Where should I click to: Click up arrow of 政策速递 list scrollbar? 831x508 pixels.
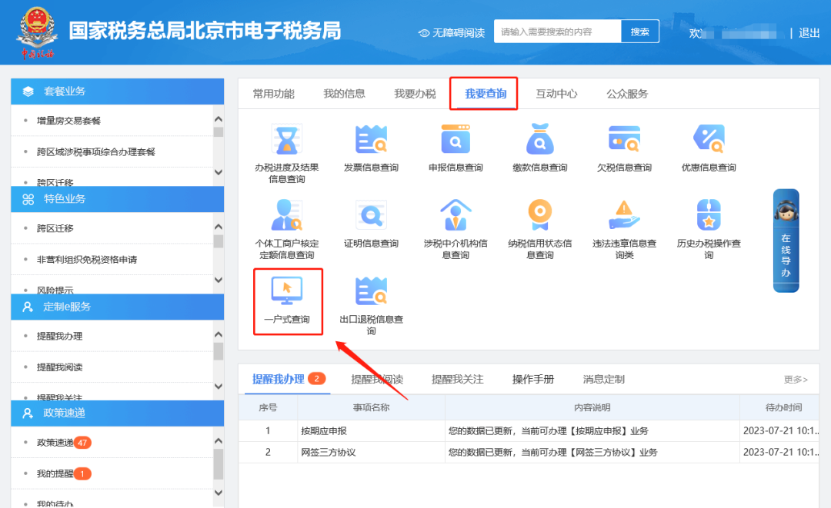coord(219,441)
